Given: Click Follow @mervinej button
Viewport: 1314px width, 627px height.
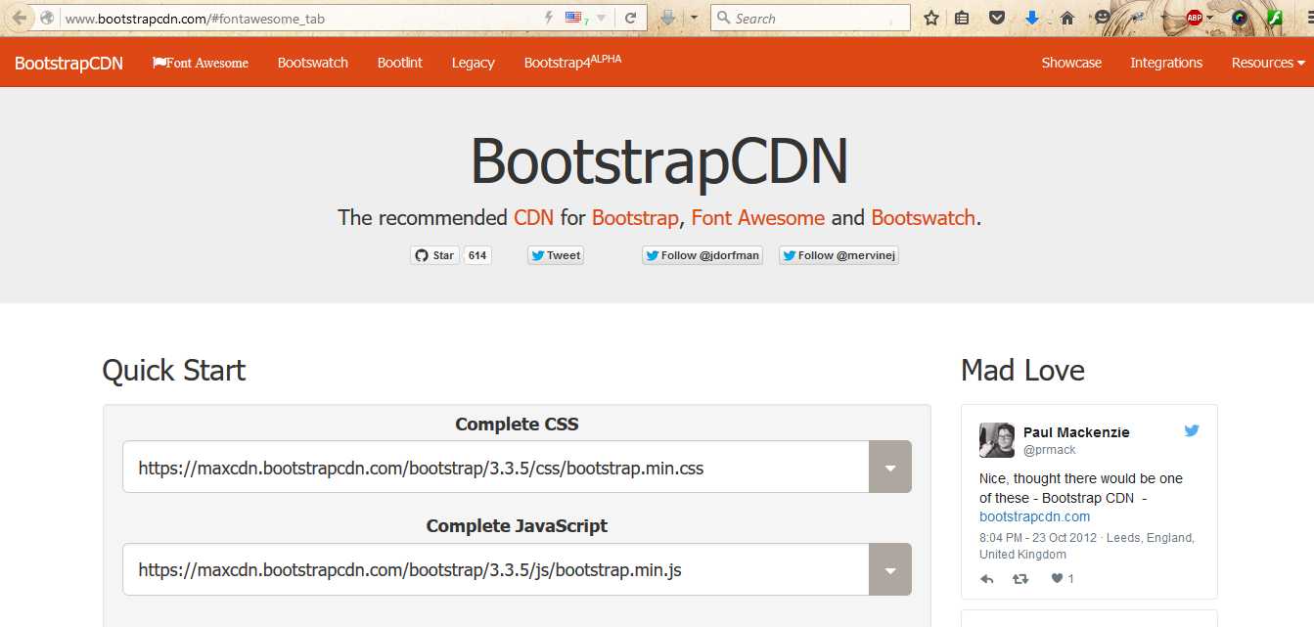Looking at the screenshot, I should coord(838,255).
